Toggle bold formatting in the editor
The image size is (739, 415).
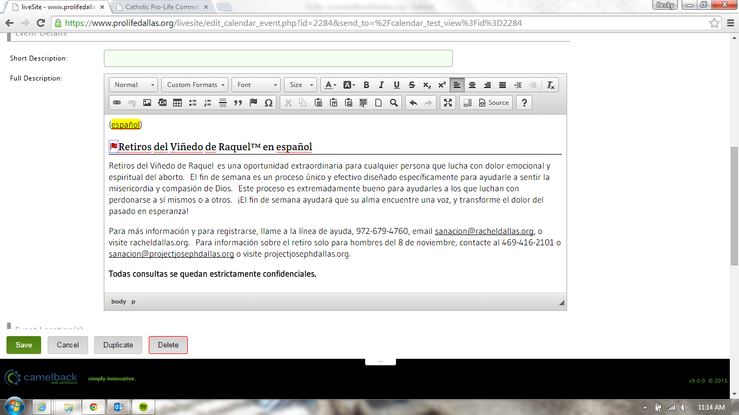[x=366, y=85]
